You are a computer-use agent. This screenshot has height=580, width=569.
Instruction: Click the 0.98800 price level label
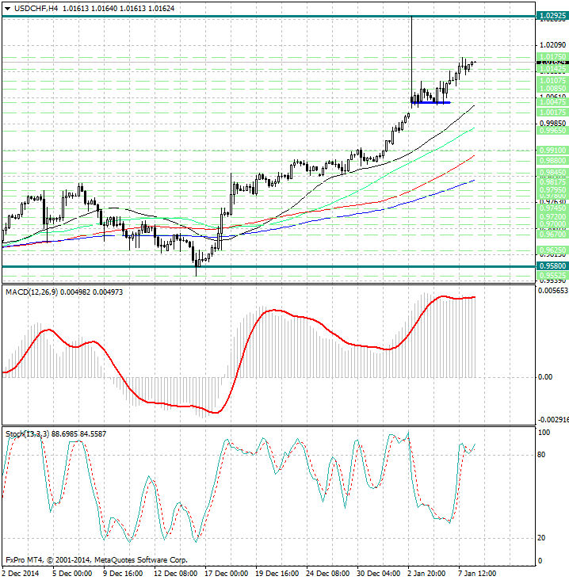[552, 161]
